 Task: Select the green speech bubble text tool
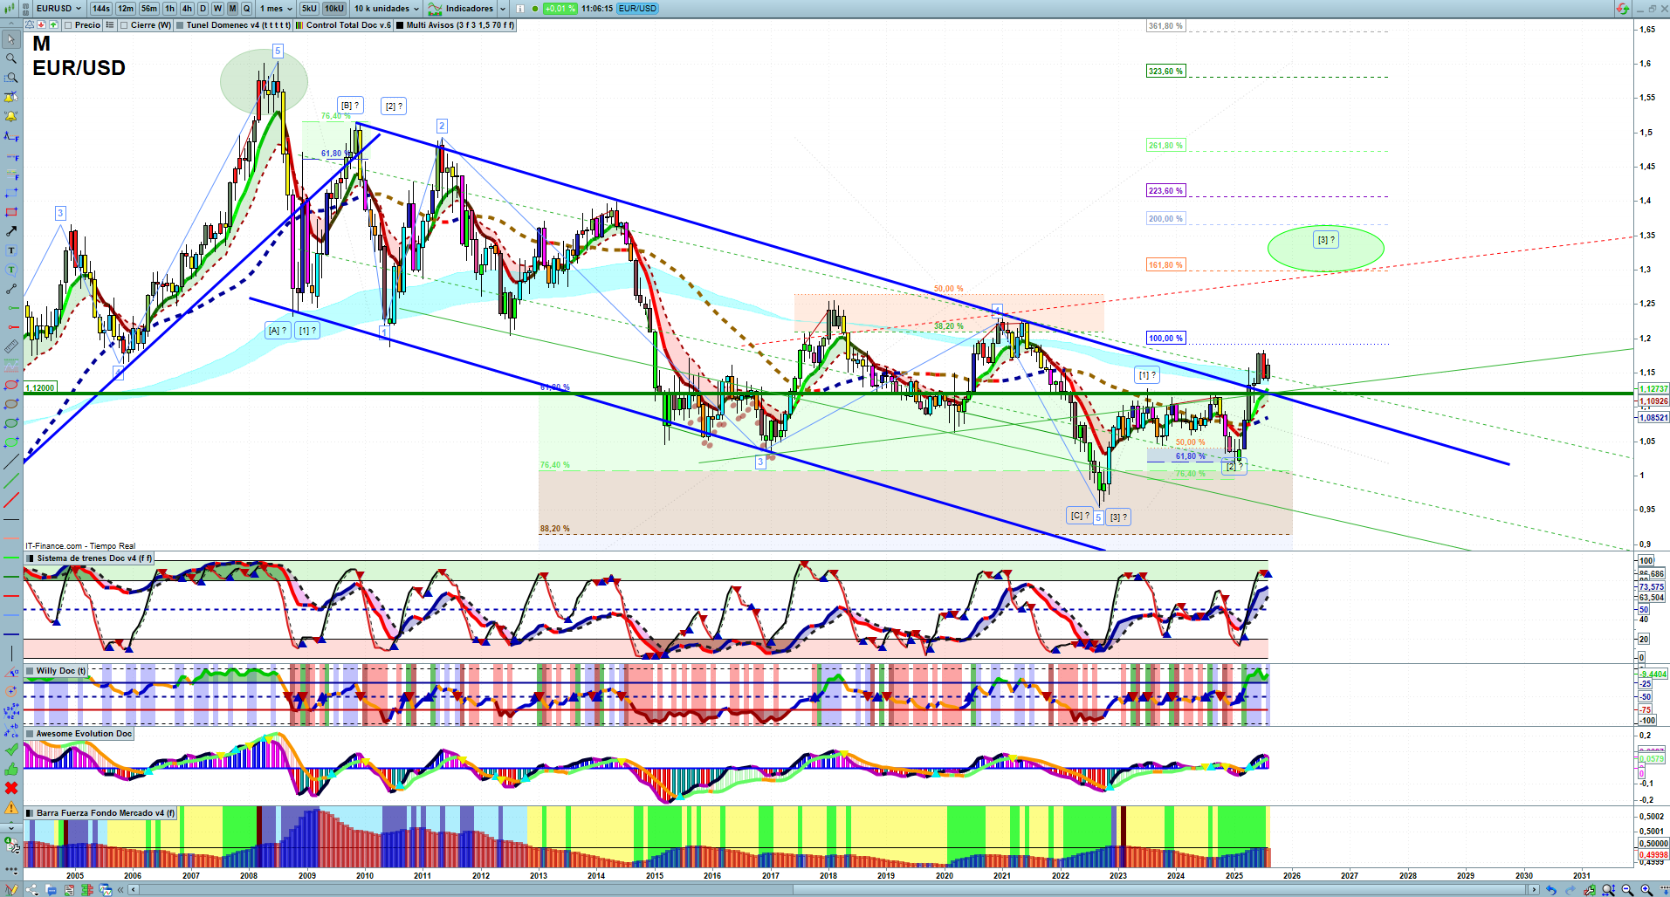click(11, 270)
